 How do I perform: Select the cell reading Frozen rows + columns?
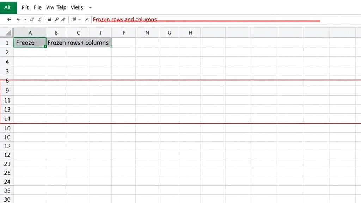[x=79, y=43]
